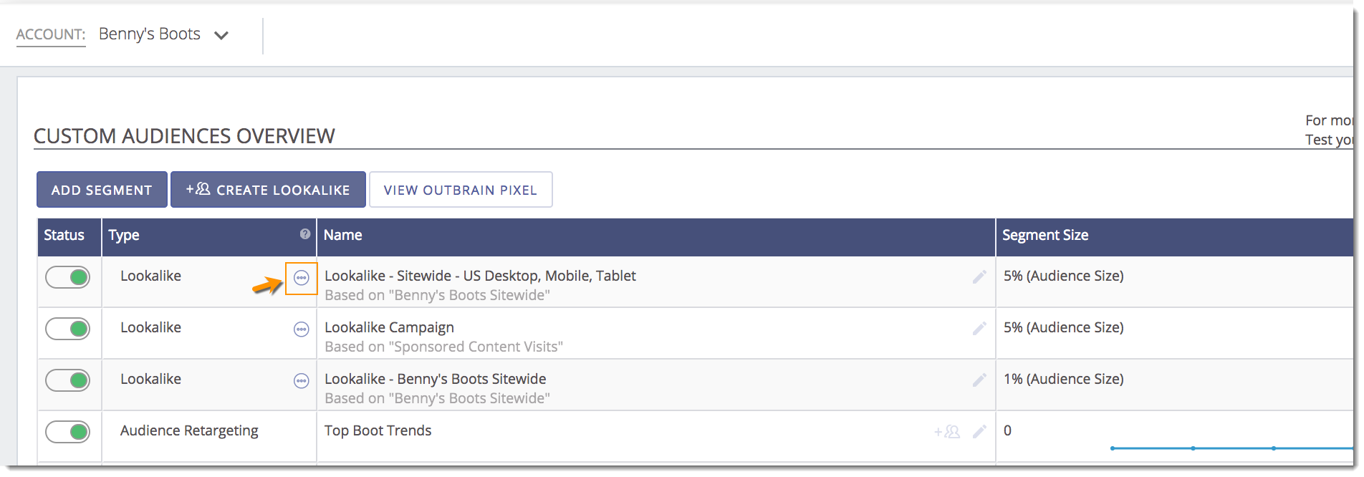The height and width of the screenshot is (477, 1364).
Task: Click the Name column header
Action: click(x=342, y=235)
